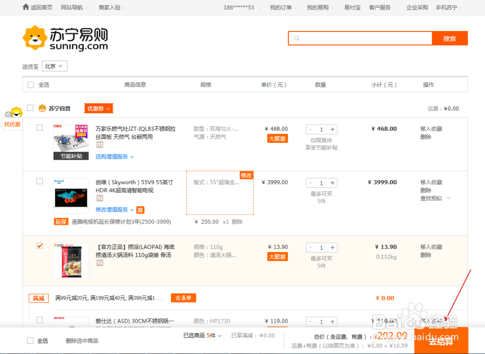The height and width of the screenshot is (354, 485).
Task: Increase quantity of the ASD steel pot
Action: [333, 322]
